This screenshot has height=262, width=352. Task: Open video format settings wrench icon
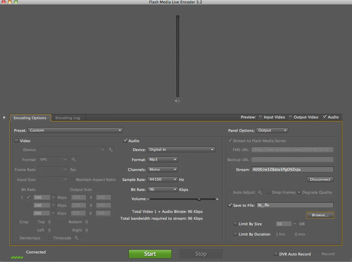[74, 160]
